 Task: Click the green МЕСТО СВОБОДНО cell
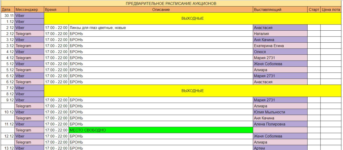(161, 130)
